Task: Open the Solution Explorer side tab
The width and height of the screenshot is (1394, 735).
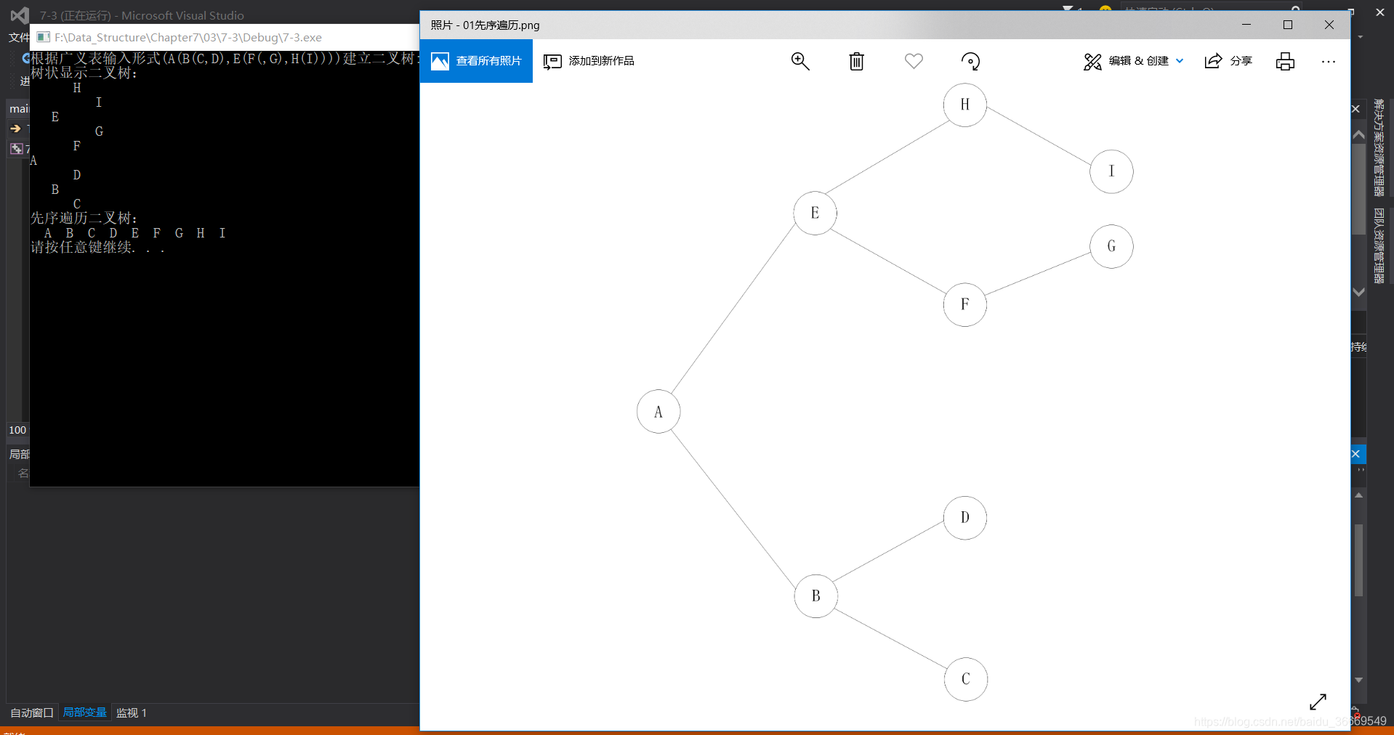Action: [1379, 147]
